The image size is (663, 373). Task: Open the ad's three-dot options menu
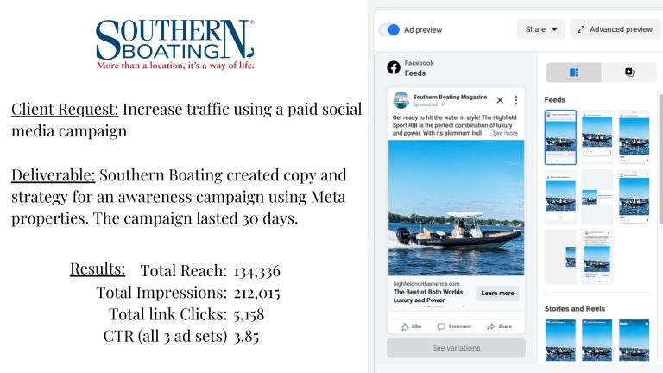click(x=516, y=100)
